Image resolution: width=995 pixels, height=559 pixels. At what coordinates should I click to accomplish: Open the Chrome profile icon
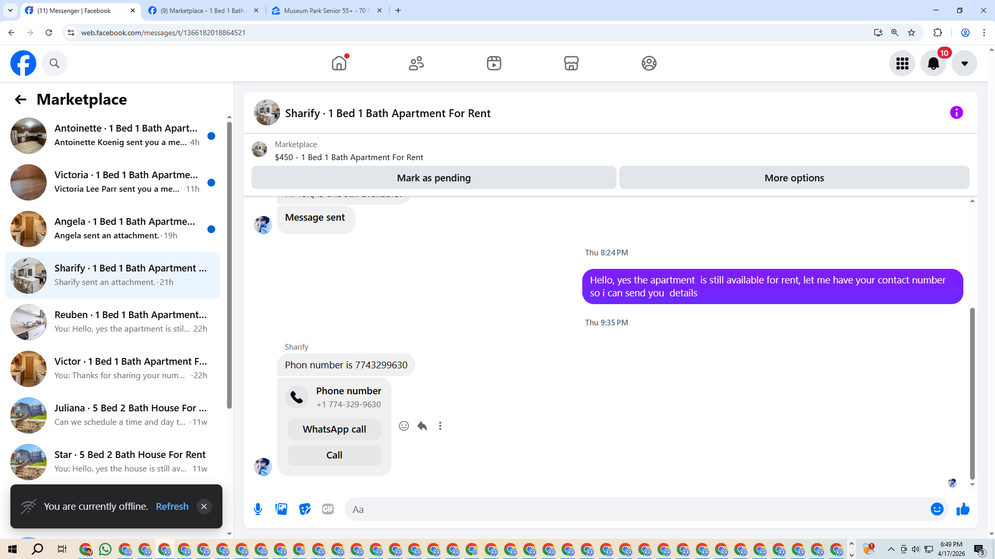[x=965, y=33]
